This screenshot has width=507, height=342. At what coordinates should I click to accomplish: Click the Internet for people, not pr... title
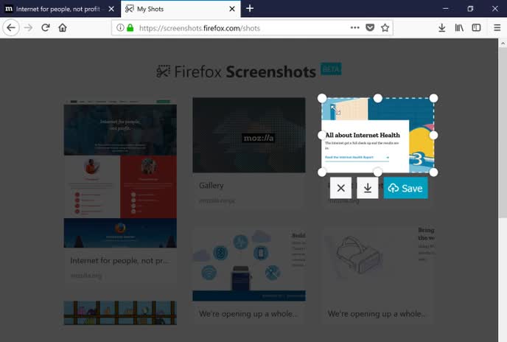[119, 261]
